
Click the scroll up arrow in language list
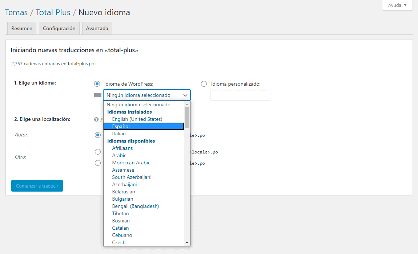tap(187, 104)
